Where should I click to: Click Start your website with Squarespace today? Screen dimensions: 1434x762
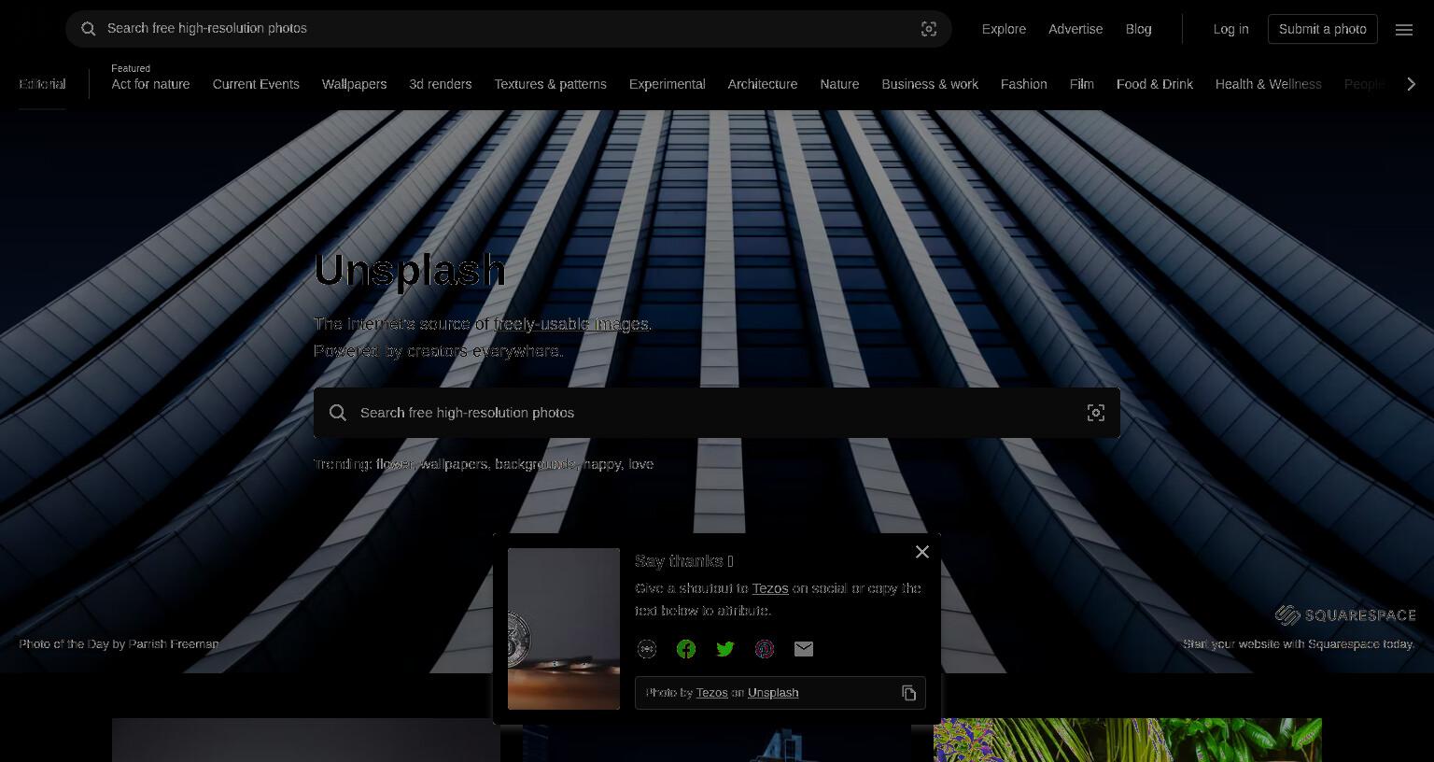pos(1299,643)
